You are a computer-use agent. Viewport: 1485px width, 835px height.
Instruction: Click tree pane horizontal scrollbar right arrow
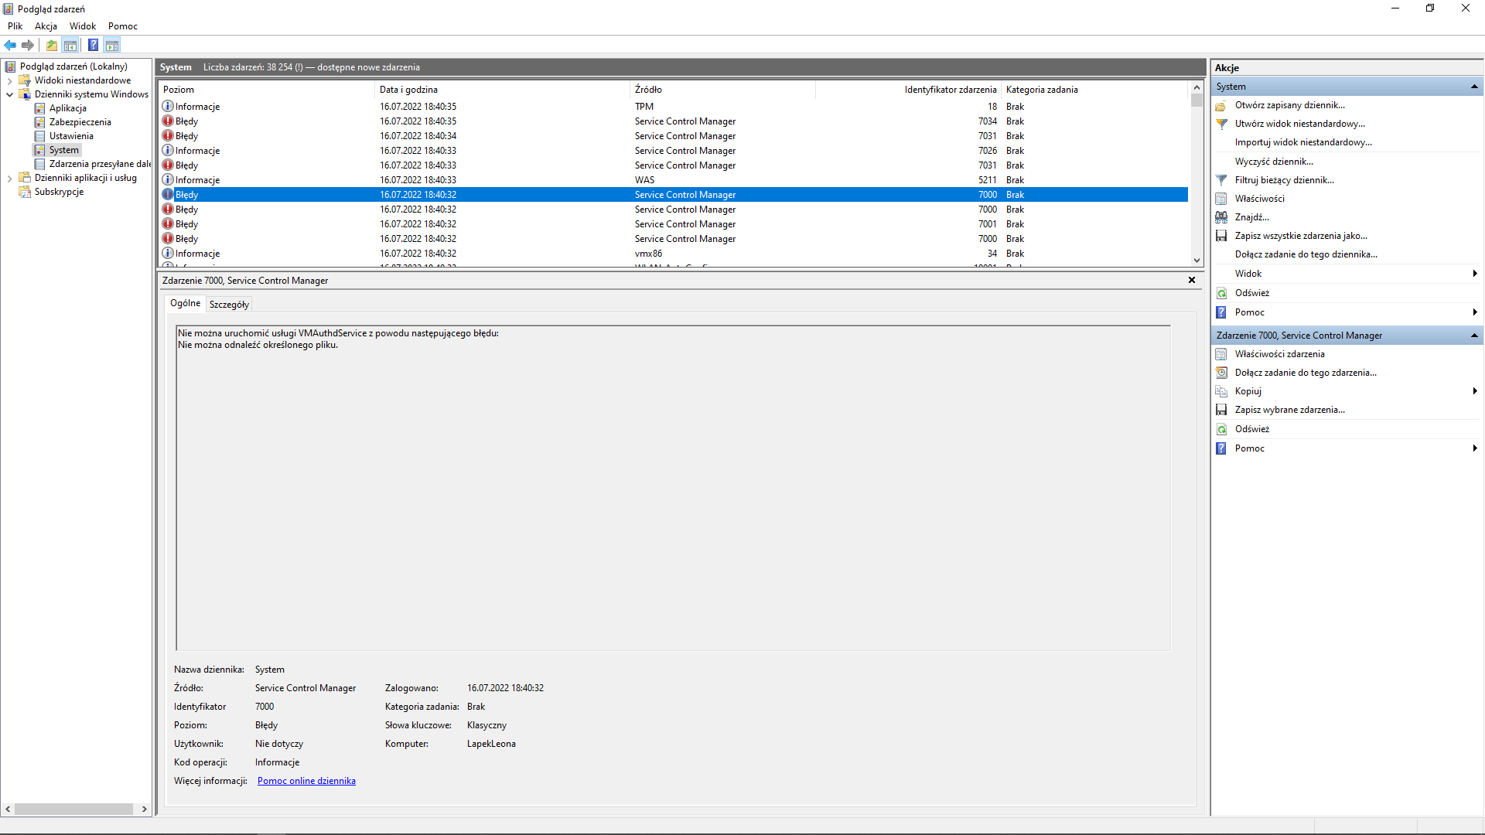(x=144, y=809)
